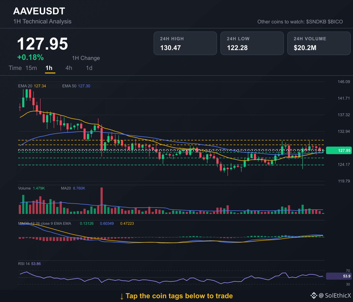Click the "Other coins to watch:" text
353x302 pixels.
coord(281,22)
